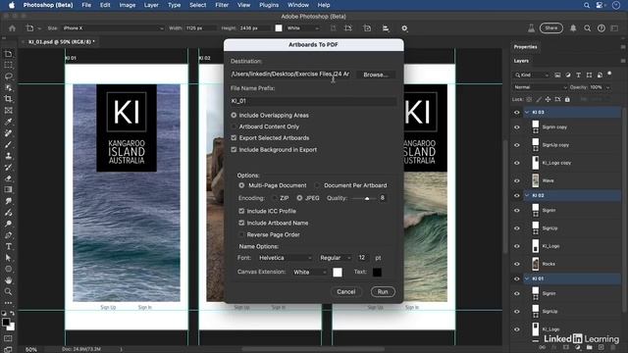This screenshot has width=628, height=353.
Task: Collapse the KI 01 artboard group
Action: pos(527,278)
